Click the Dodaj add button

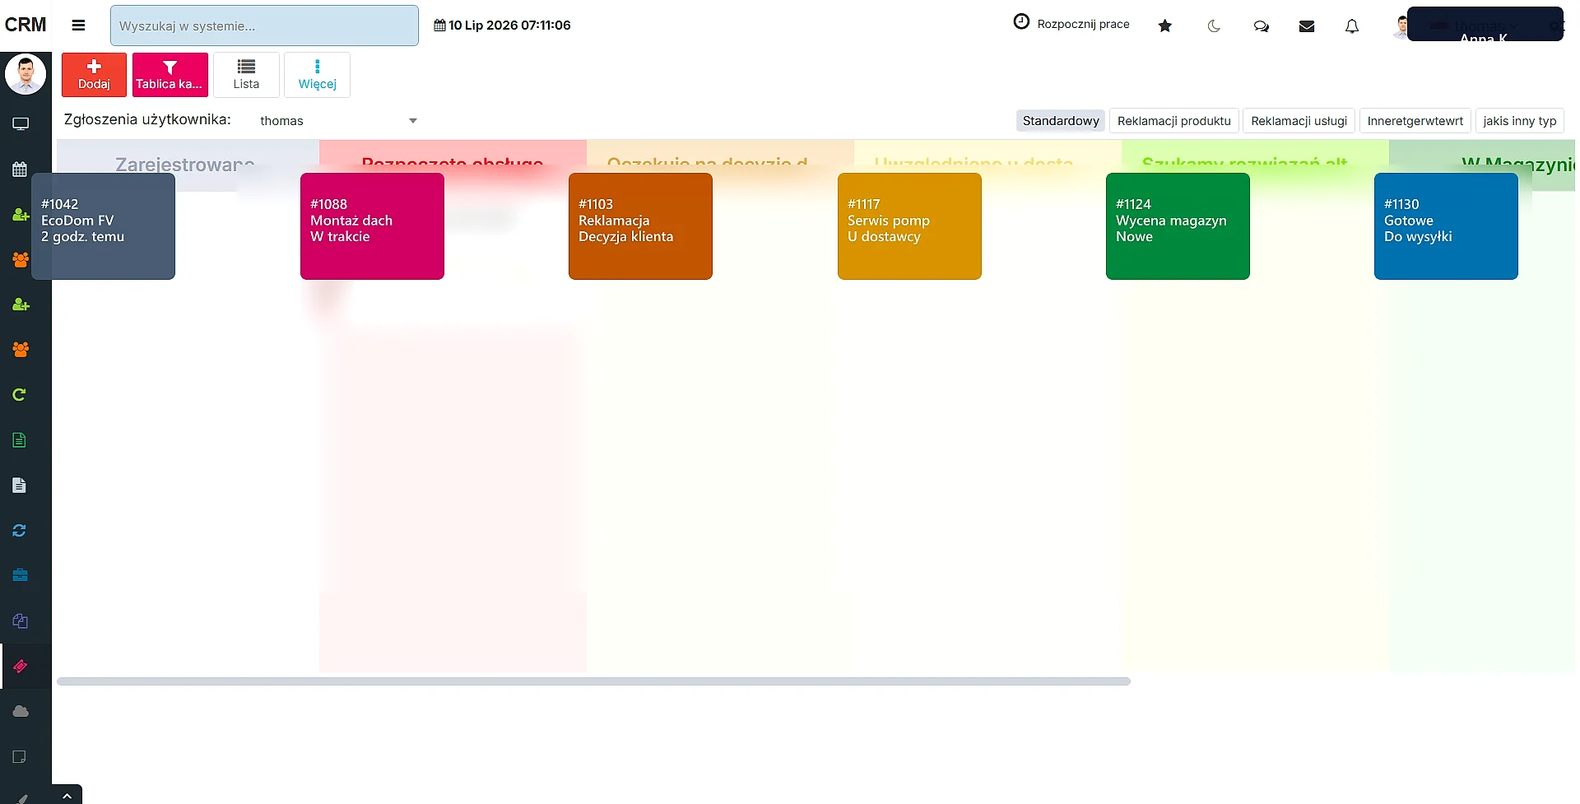94,75
